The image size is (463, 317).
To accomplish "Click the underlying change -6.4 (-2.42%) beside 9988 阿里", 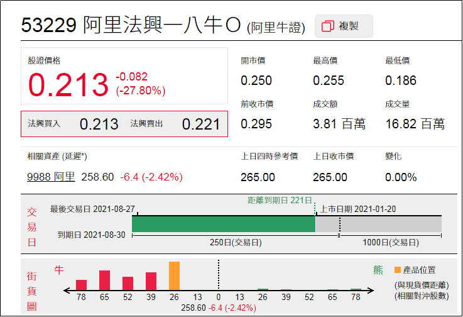I will [x=151, y=177].
